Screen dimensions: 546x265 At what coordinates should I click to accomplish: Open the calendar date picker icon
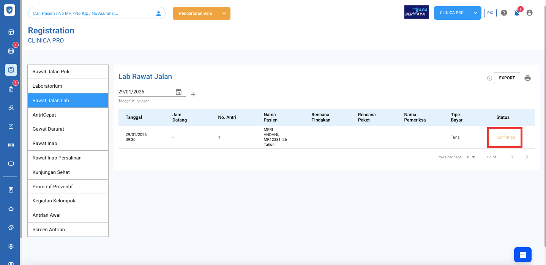178,92
